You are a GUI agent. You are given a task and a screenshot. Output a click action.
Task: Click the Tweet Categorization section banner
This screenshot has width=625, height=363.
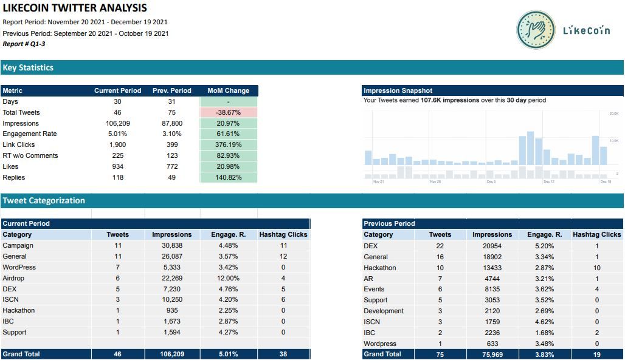(312, 200)
